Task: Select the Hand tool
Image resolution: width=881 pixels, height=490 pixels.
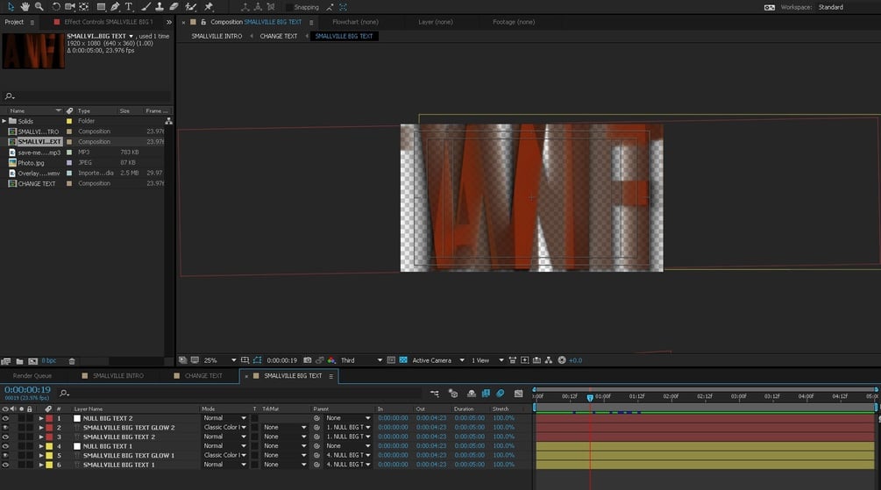Action: 25,7
